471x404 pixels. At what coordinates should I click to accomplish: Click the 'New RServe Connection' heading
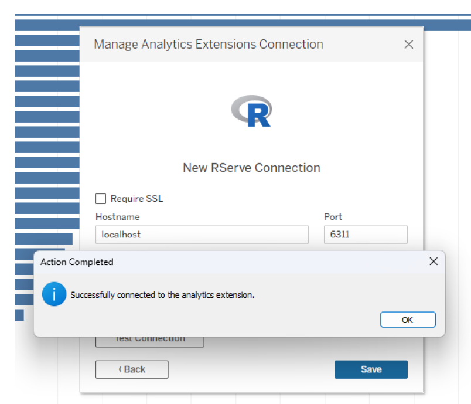pyautogui.click(x=252, y=168)
